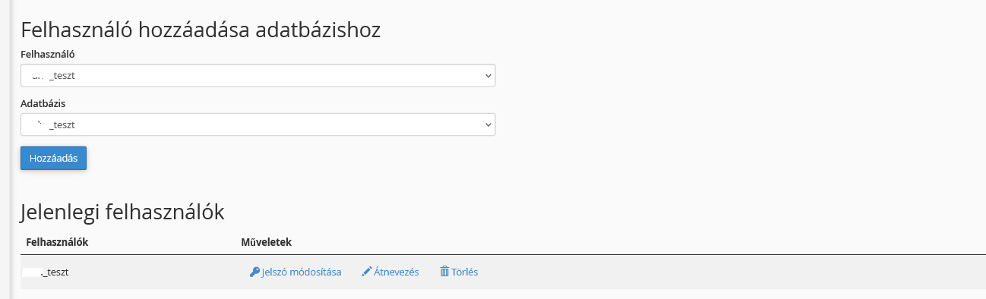Open the Felhasználó select box
Screen dimensions: 986x299
258,75
